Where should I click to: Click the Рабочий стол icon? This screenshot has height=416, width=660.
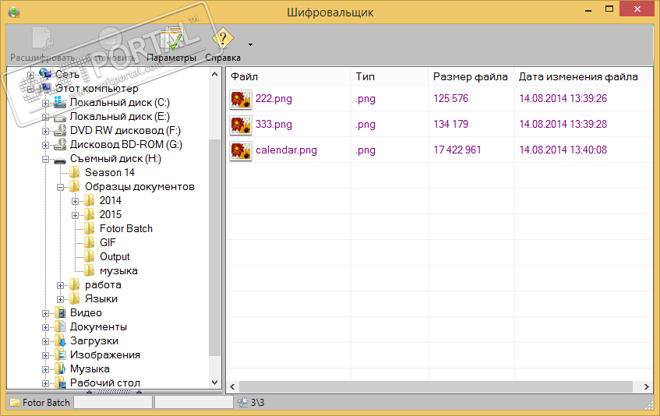pos(61,383)
